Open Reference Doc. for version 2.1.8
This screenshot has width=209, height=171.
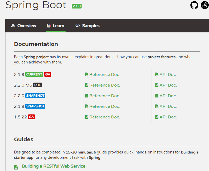102,74
